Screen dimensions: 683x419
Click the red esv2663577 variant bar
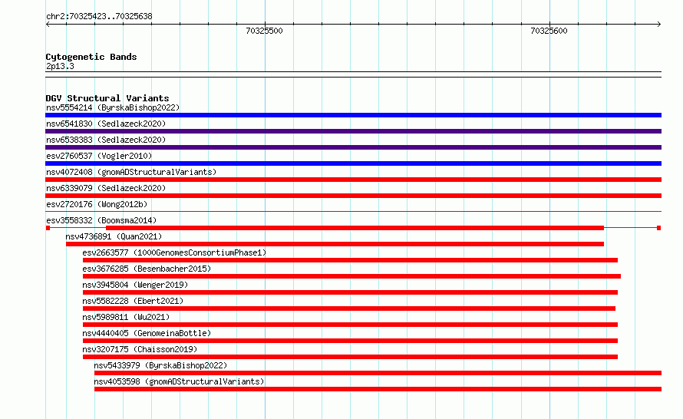point(350,260)
